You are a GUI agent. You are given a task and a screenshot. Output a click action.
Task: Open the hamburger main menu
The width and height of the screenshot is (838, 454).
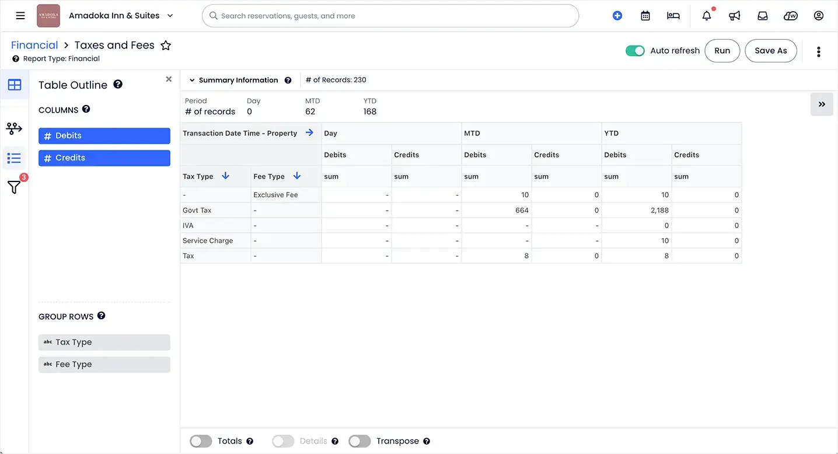pos(20,16)
